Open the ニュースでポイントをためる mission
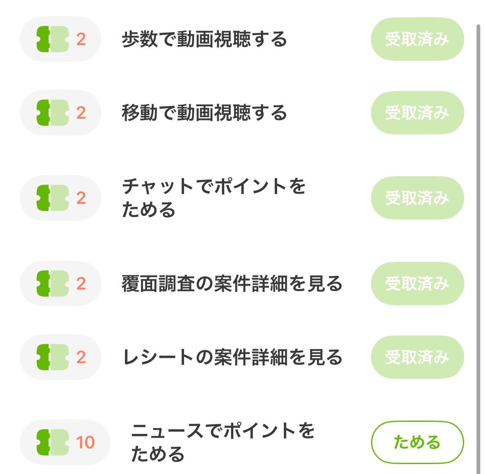The height and width of the screenshot is (474, 484). [x=223, y=443]
